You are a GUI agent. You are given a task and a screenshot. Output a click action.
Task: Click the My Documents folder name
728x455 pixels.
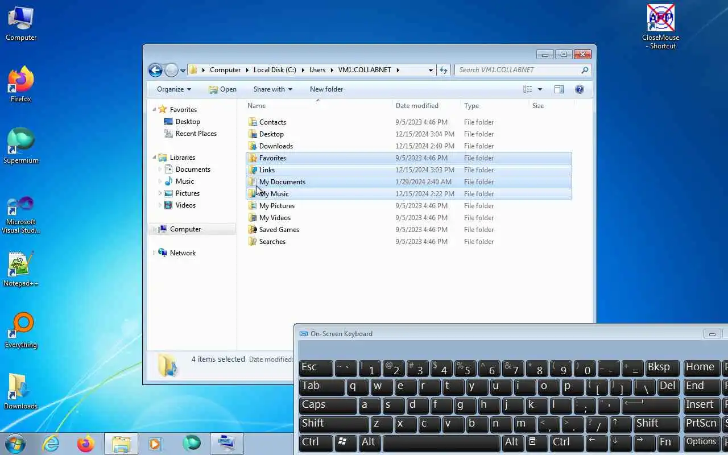(282, 182)
